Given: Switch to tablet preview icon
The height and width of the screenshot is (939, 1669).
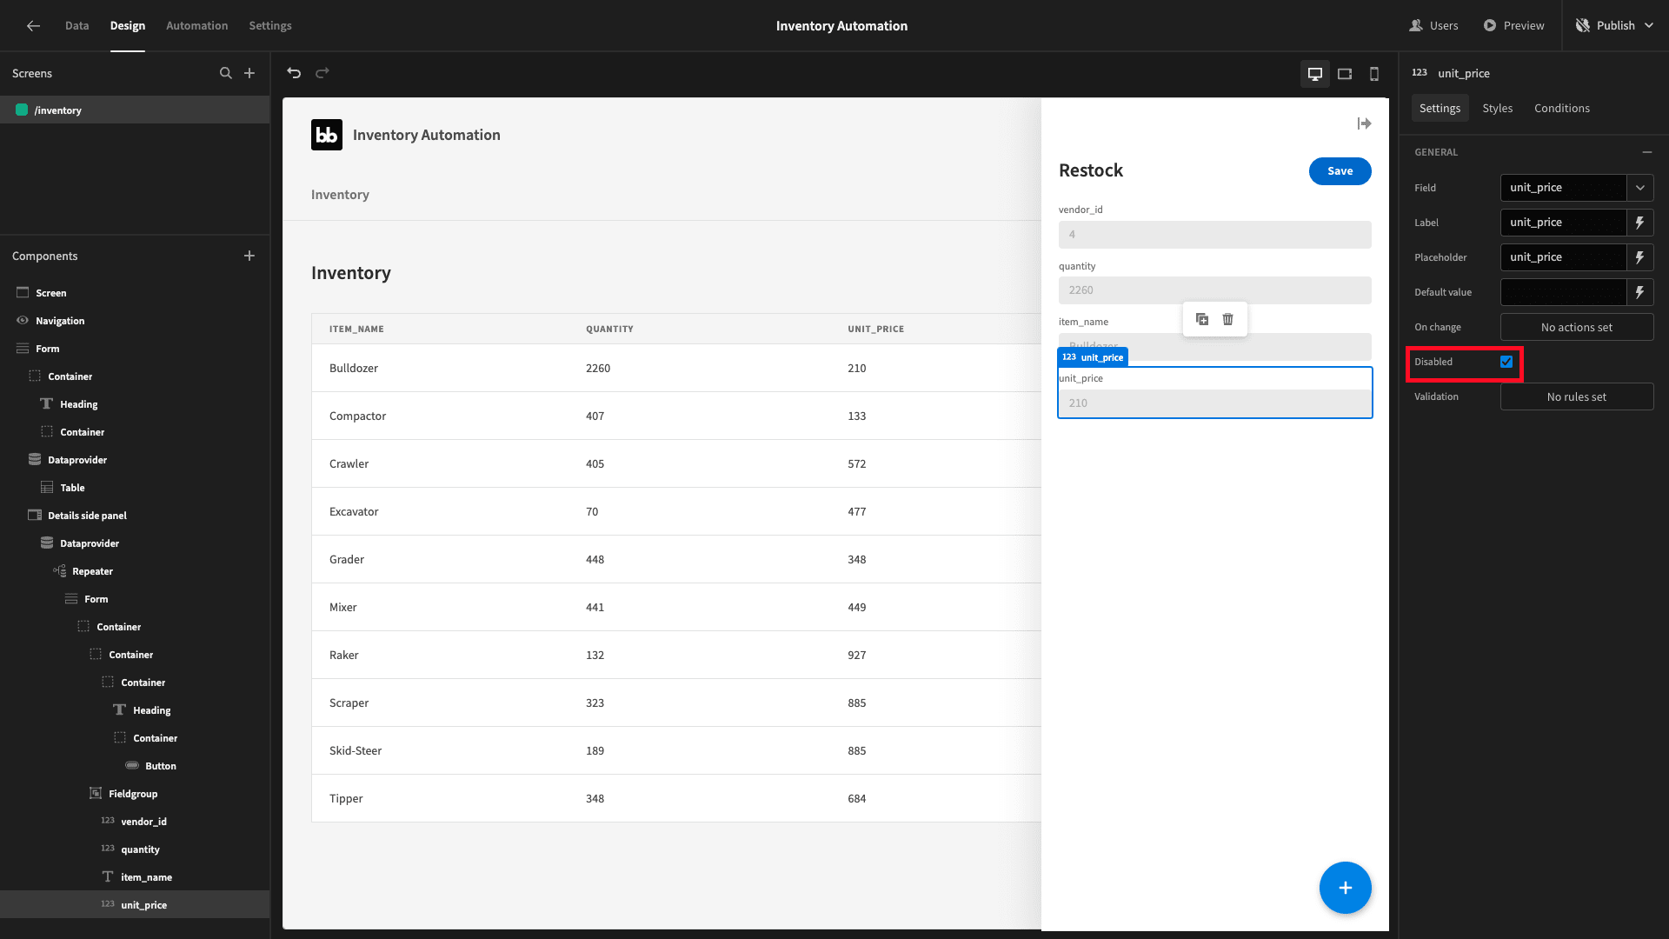Looking at the screenshot, I should (1345, 74).
